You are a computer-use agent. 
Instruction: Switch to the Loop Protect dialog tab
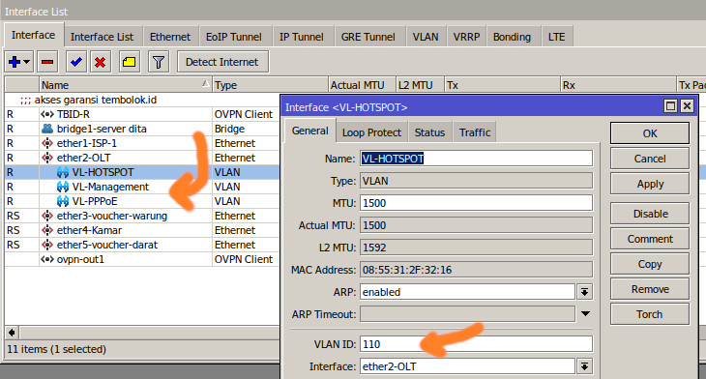(371, 132)
